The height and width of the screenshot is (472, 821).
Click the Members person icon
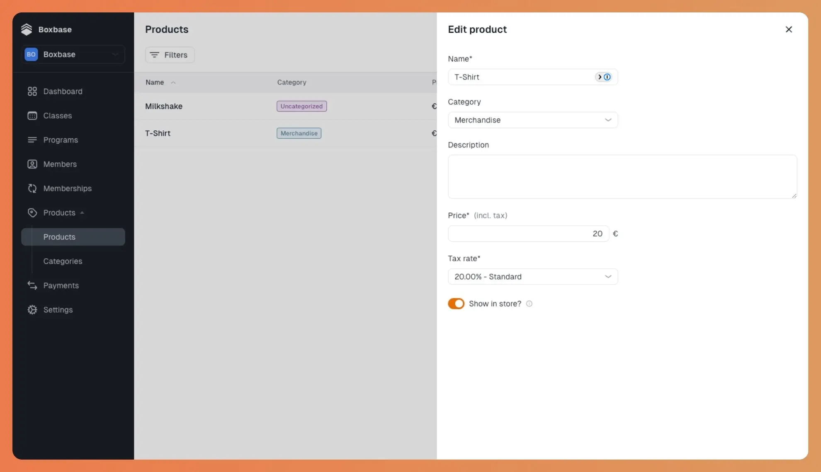coord(32,164)
